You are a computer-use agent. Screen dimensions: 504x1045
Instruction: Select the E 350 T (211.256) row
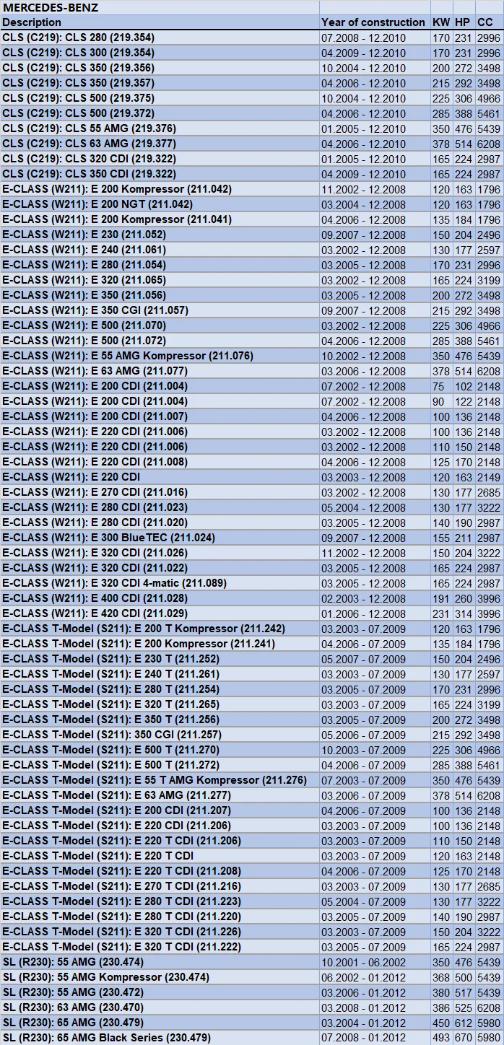point(252,720)
